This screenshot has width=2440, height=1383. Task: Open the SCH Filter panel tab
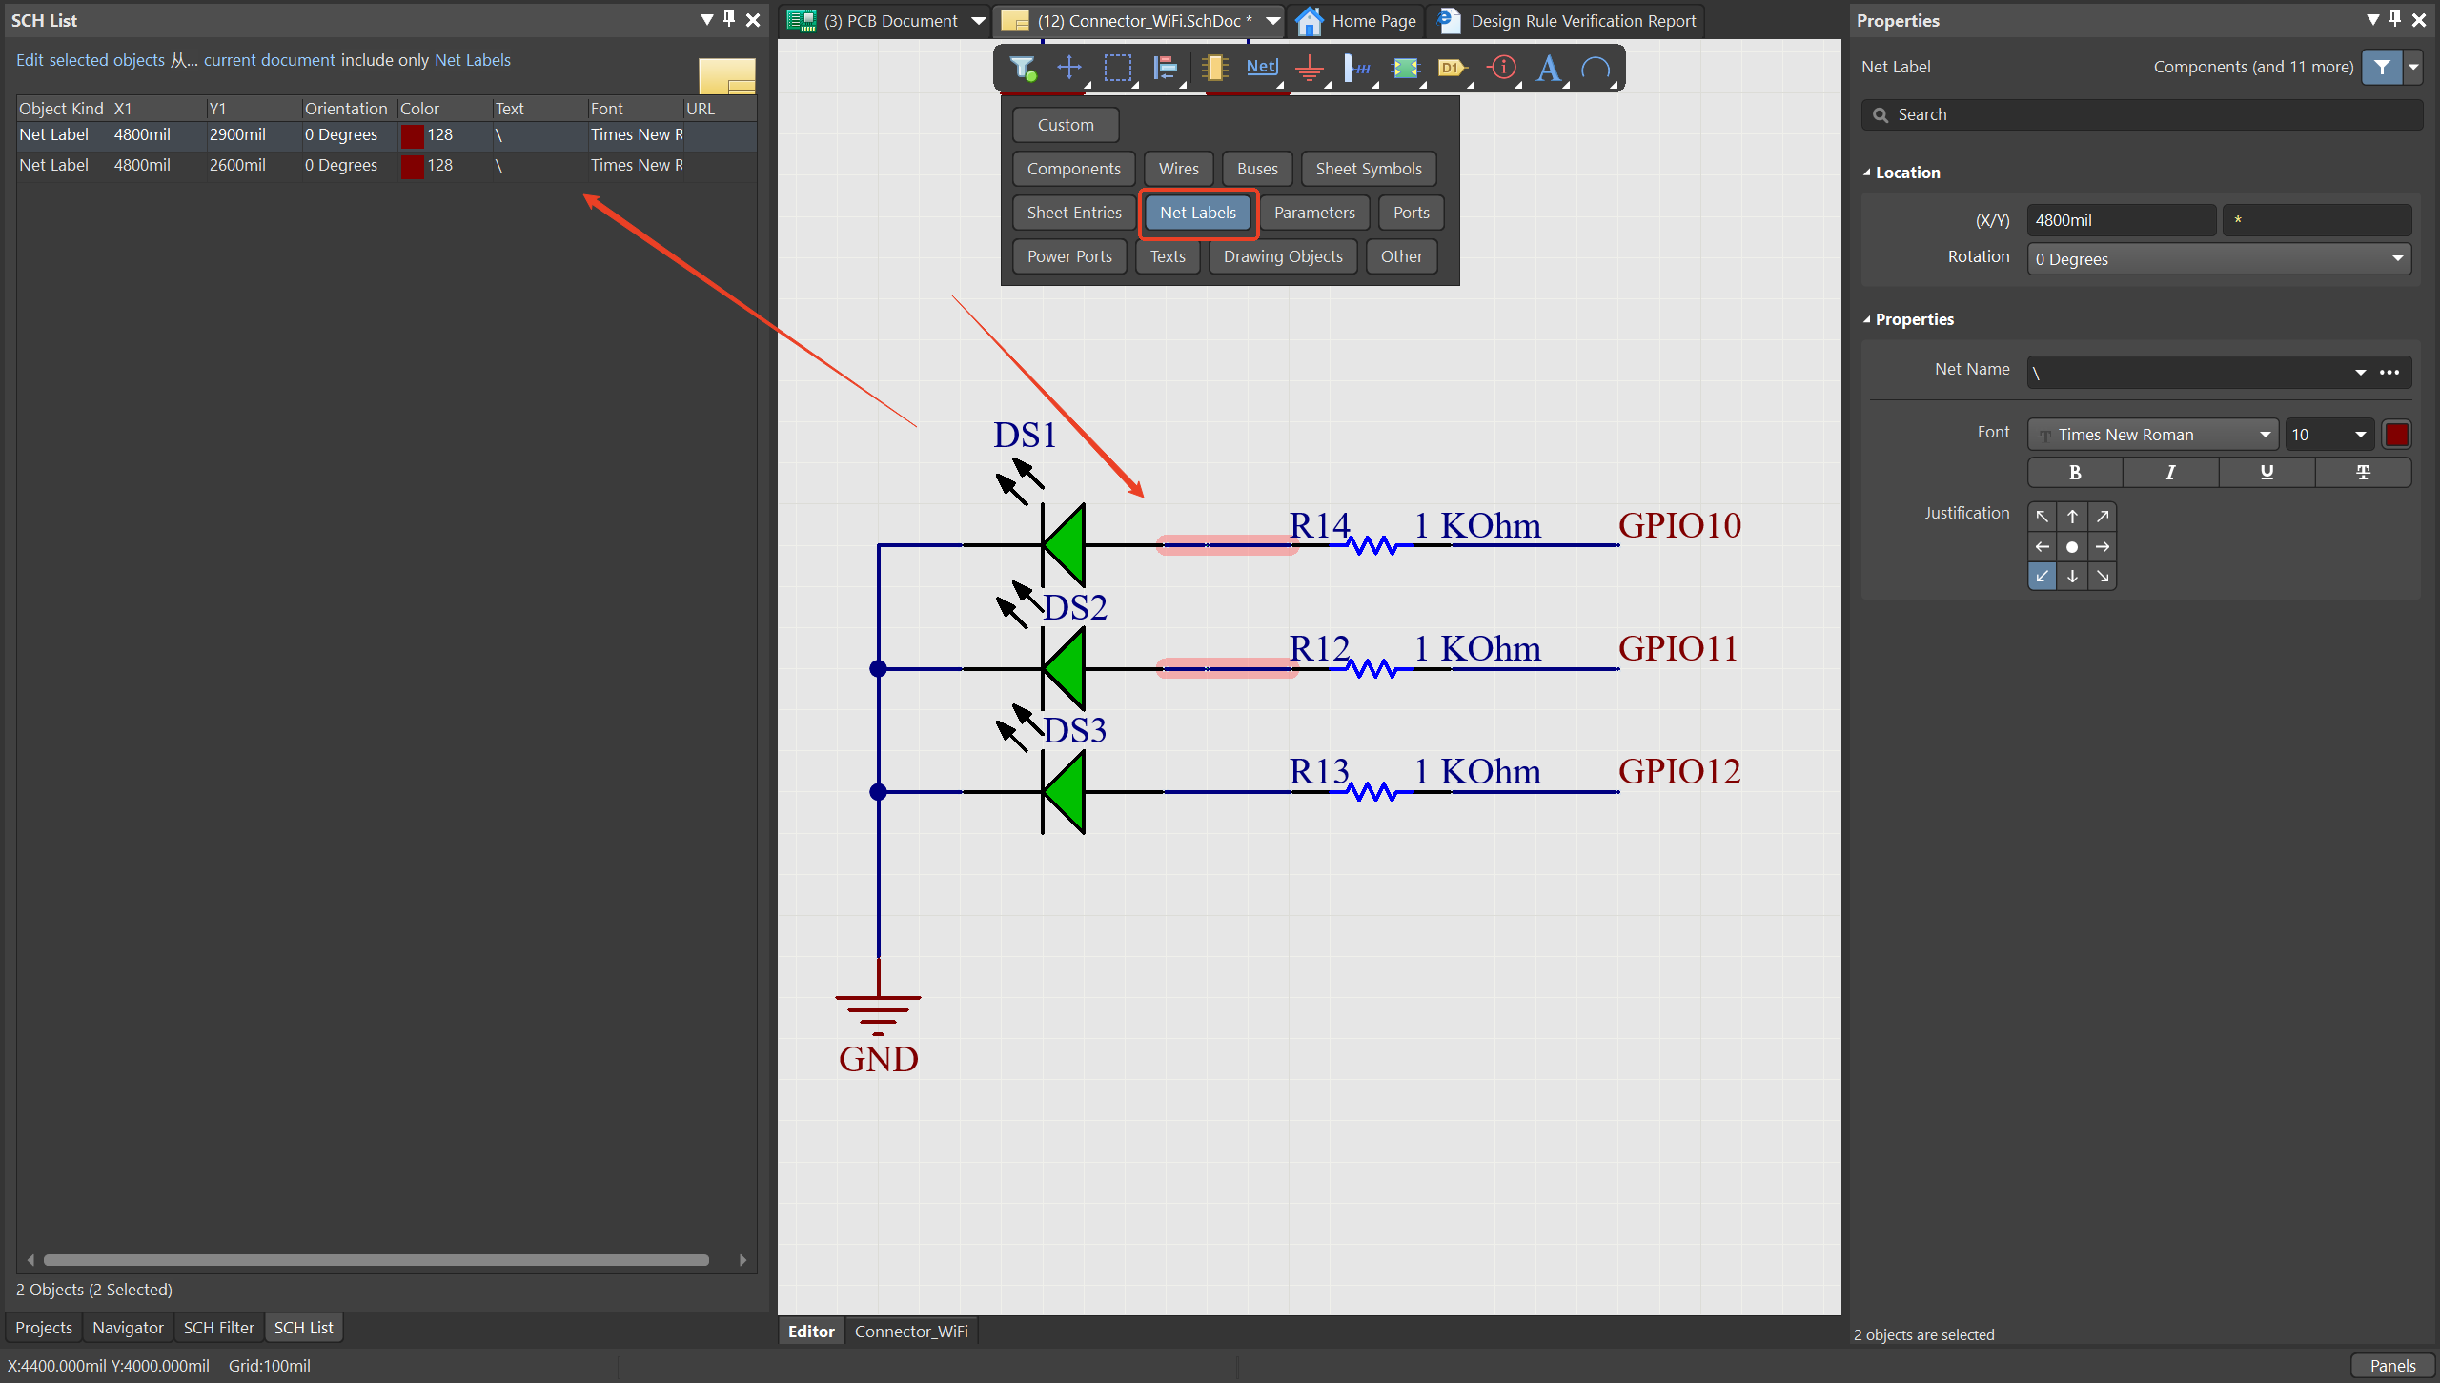point(218,1328)
